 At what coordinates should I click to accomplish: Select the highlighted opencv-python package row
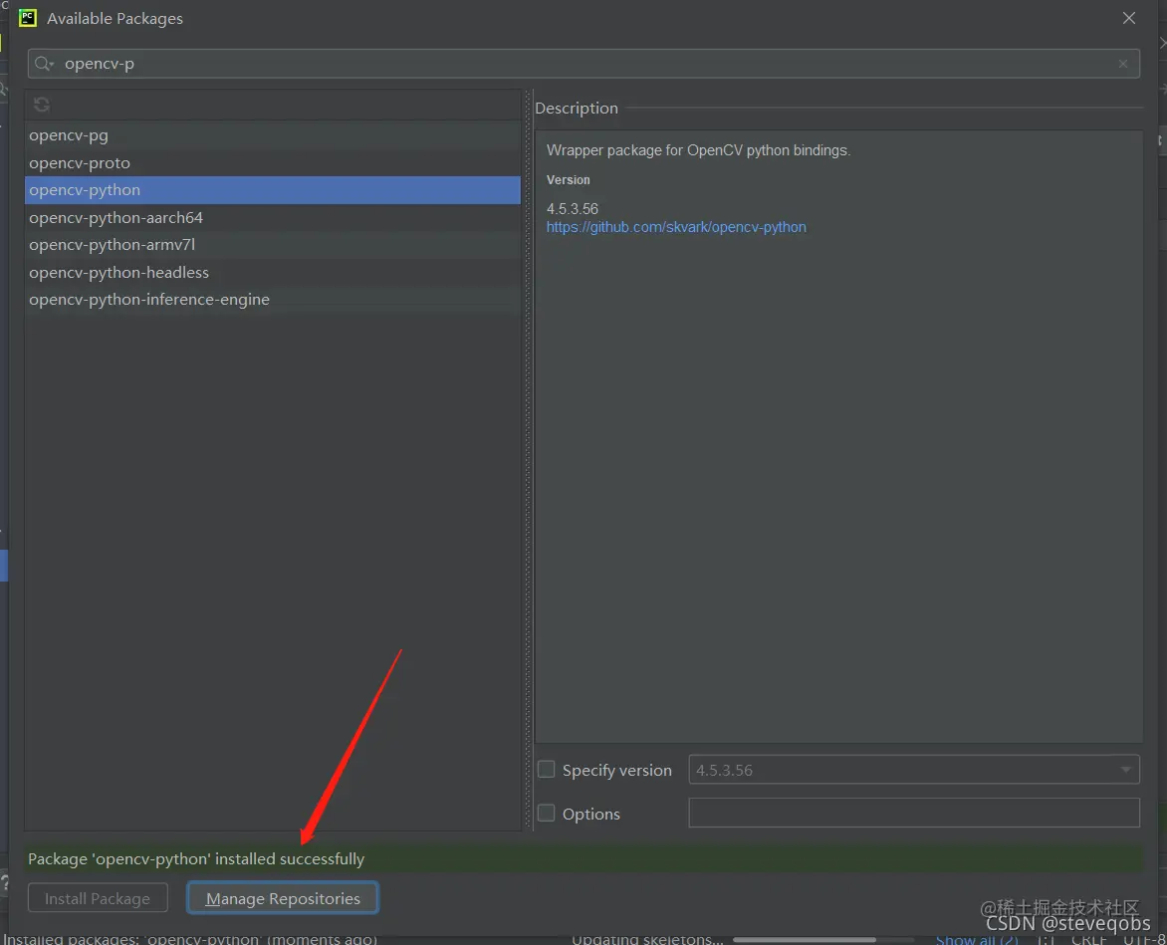(273, 190)
